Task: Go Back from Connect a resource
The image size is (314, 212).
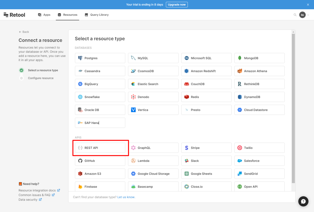Action: coord(24,32)
